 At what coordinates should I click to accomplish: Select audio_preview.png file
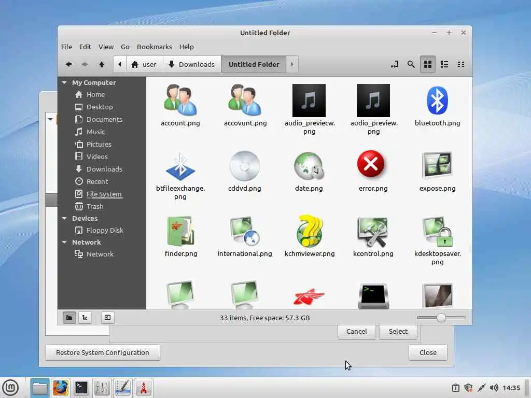(373, 109)
